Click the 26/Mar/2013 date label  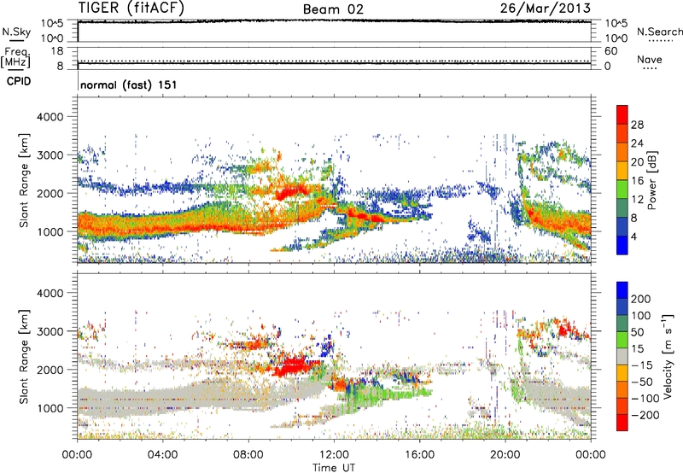point(546,8)
